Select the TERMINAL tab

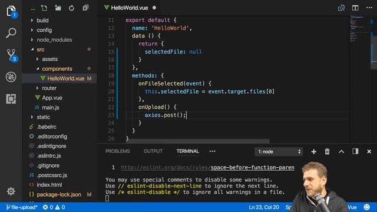[187, 151]
